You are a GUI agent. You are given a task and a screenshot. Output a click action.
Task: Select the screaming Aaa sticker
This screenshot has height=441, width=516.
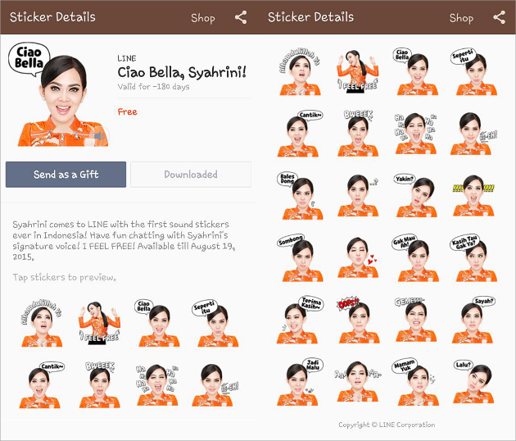(x=358, y=382)
